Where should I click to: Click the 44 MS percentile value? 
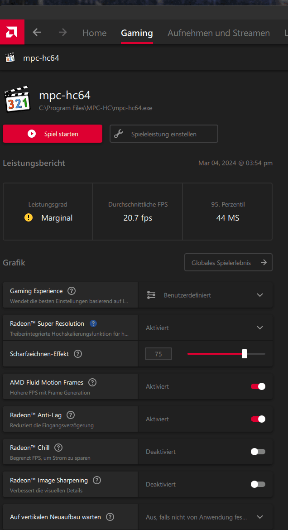coord(227,218)
